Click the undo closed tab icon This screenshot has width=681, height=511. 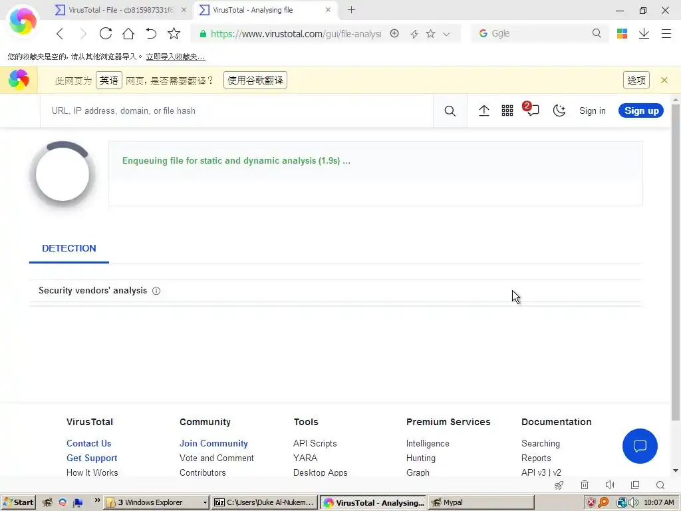pyautogui.click(x=151, y=33)
